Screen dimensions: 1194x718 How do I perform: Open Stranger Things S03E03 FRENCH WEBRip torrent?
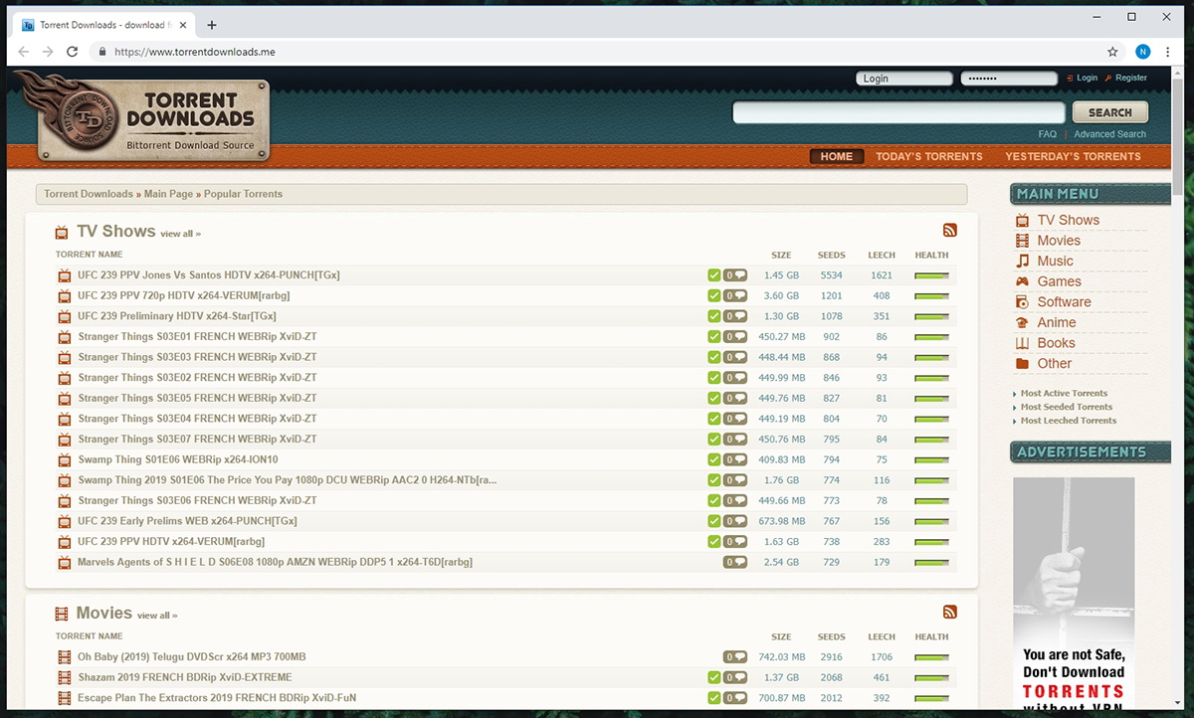(197, 357)
